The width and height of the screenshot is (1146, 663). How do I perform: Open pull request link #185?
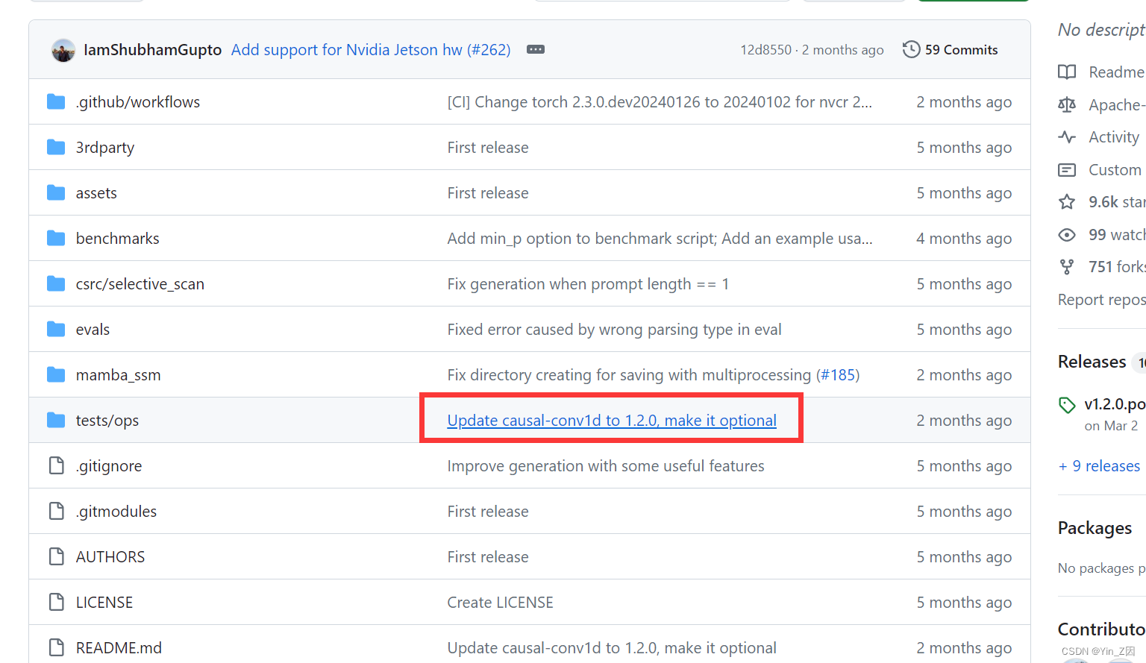pyautogui.click(x=839, y=374)
